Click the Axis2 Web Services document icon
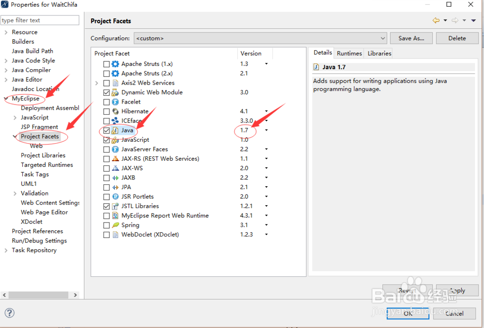Screen dimensions: 484x328 coord(115,83)
